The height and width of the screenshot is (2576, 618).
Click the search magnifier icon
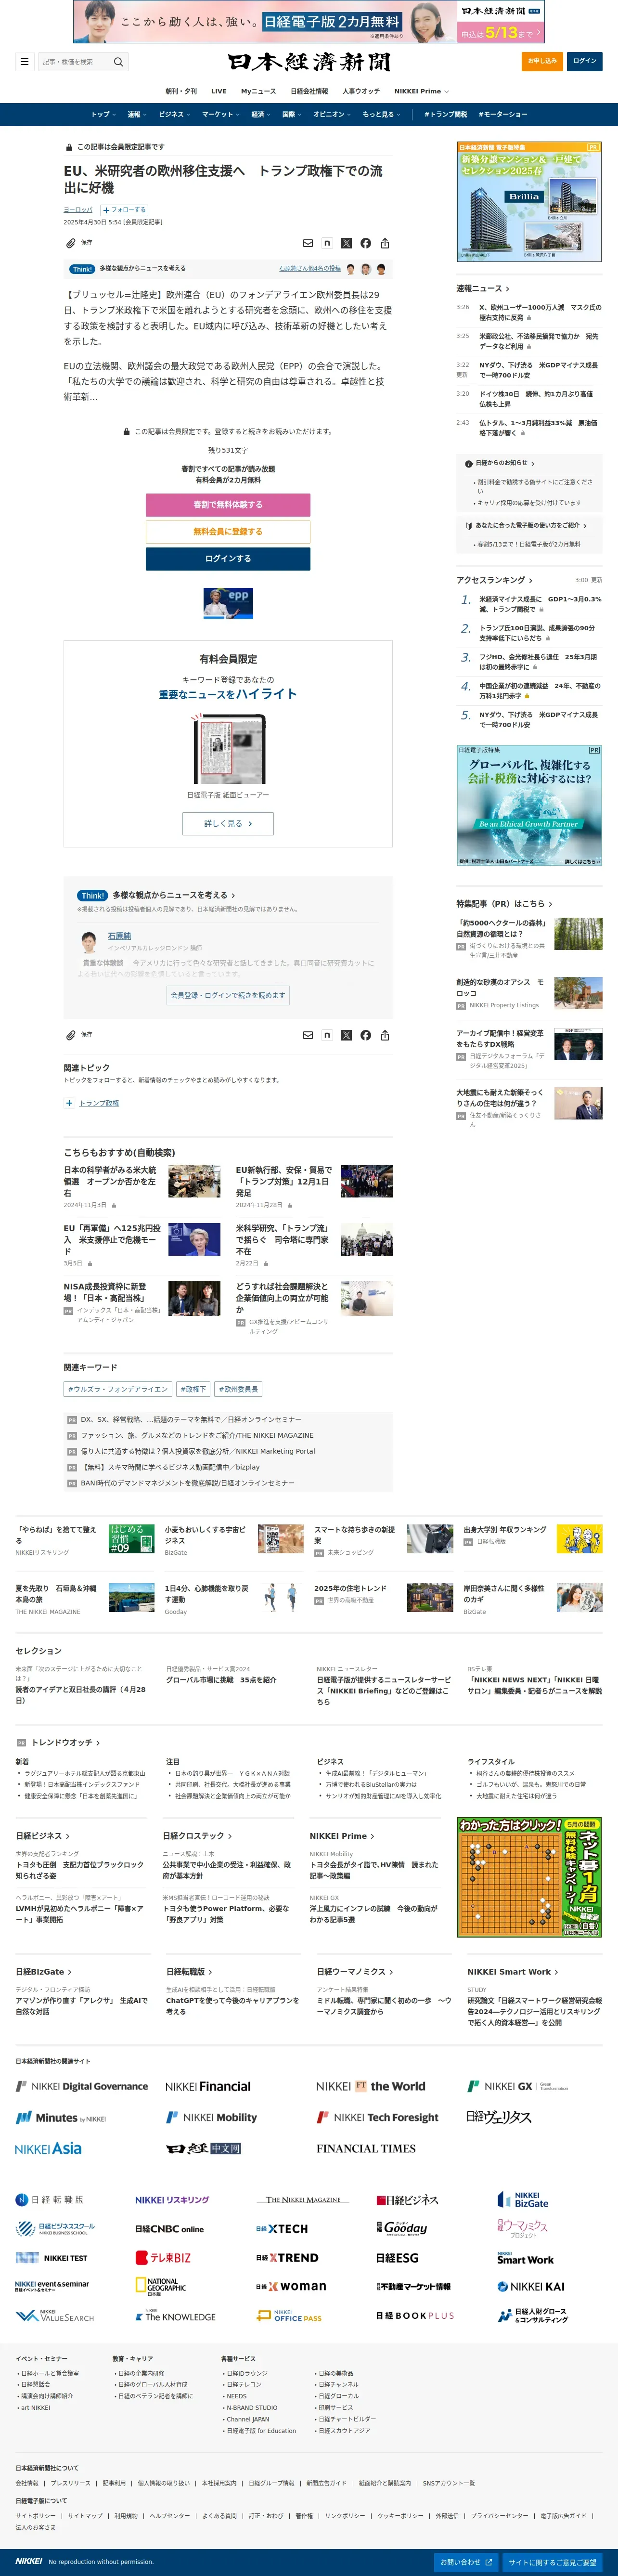118,62
